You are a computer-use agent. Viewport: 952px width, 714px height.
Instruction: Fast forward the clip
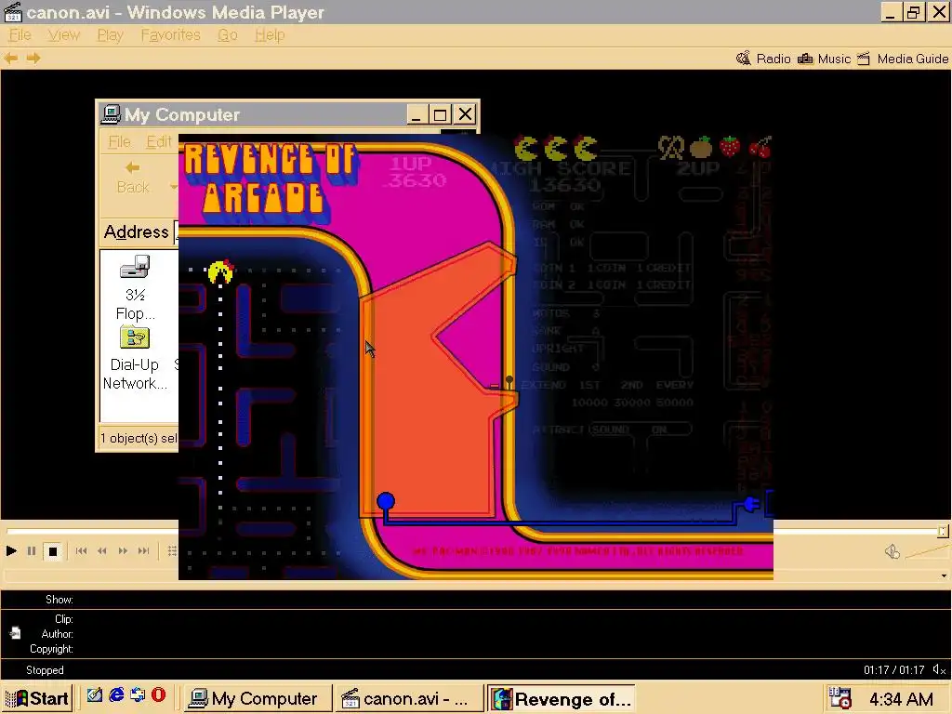123,551
